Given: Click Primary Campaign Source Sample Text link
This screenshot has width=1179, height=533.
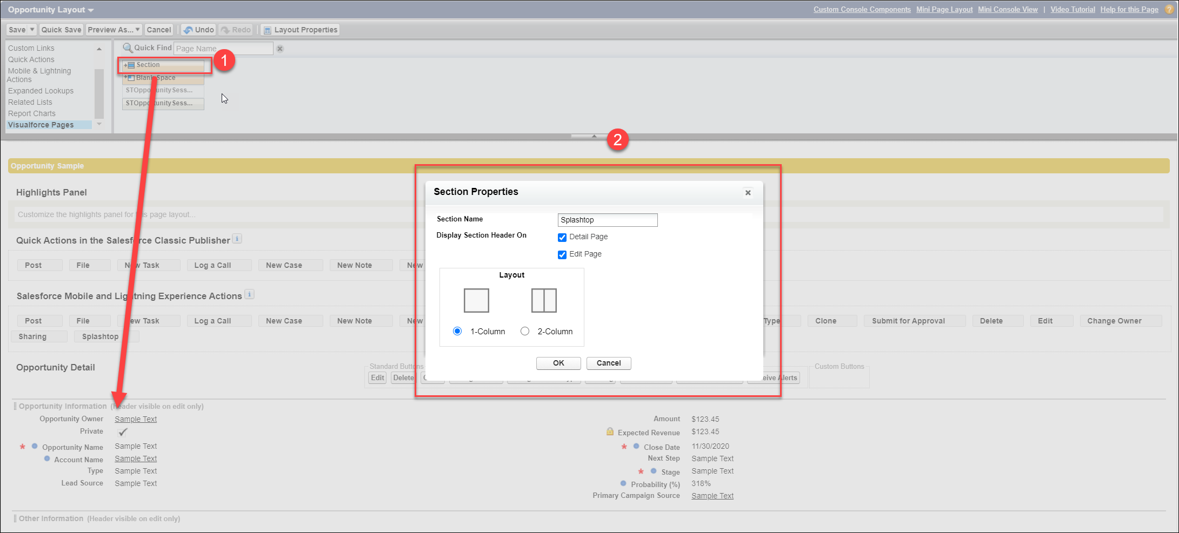Looking at the screenshot, I should [712, 496].
